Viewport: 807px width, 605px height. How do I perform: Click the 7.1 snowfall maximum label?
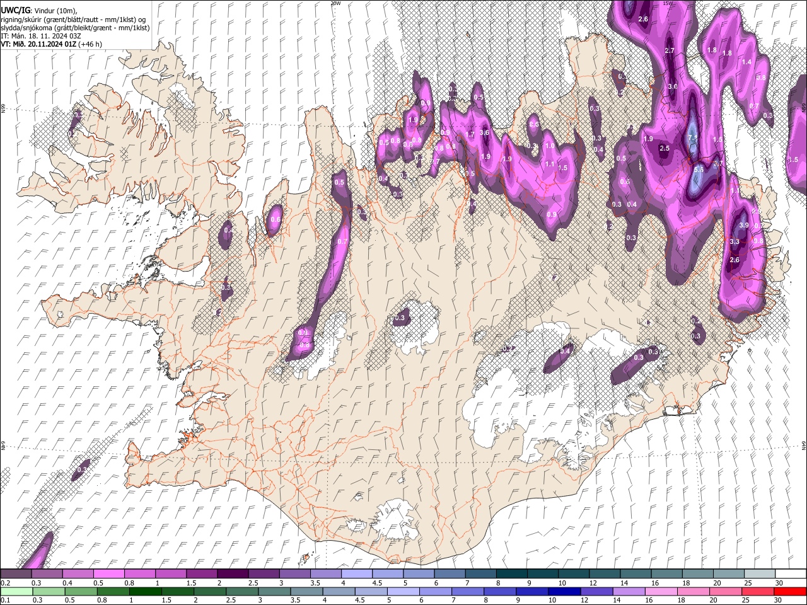693,137
